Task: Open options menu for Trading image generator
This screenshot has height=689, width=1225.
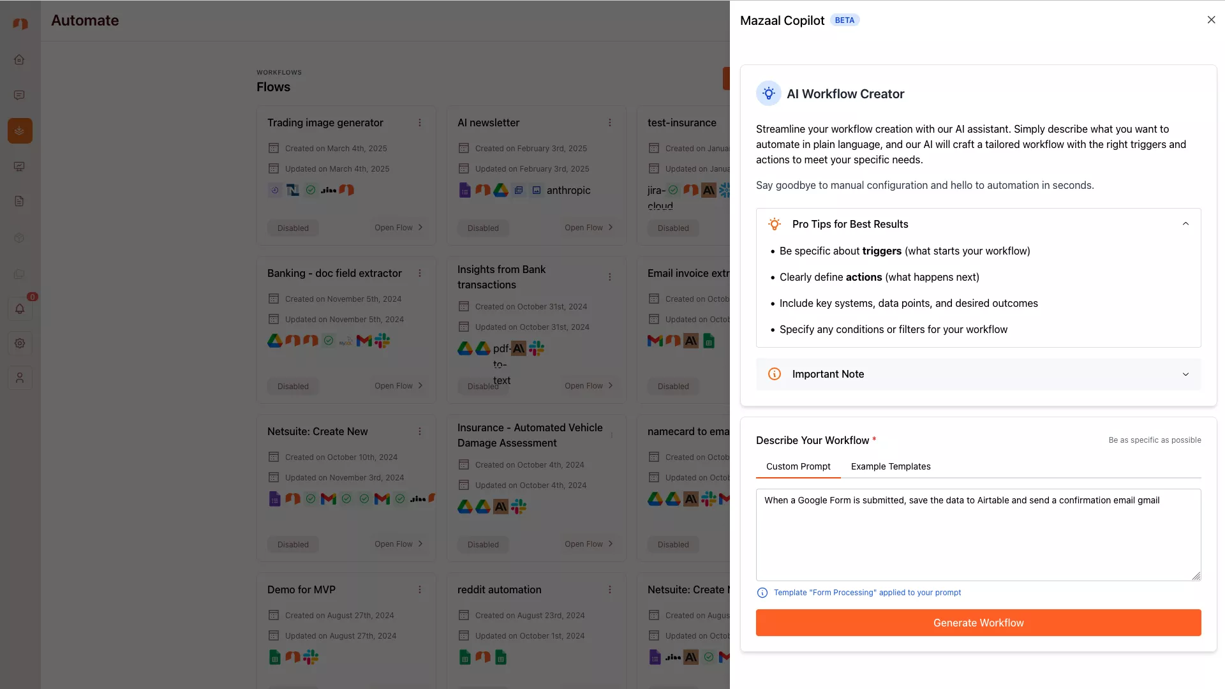Action: pyautogui.click(x=420, y=122)
